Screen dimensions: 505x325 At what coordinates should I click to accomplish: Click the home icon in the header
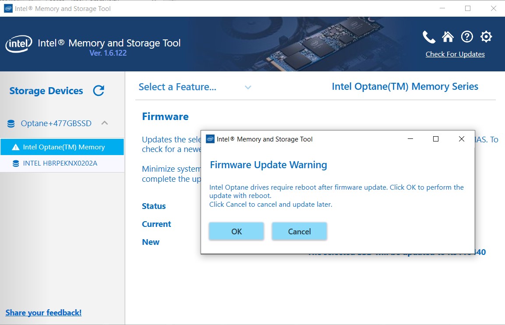point(448,37)
